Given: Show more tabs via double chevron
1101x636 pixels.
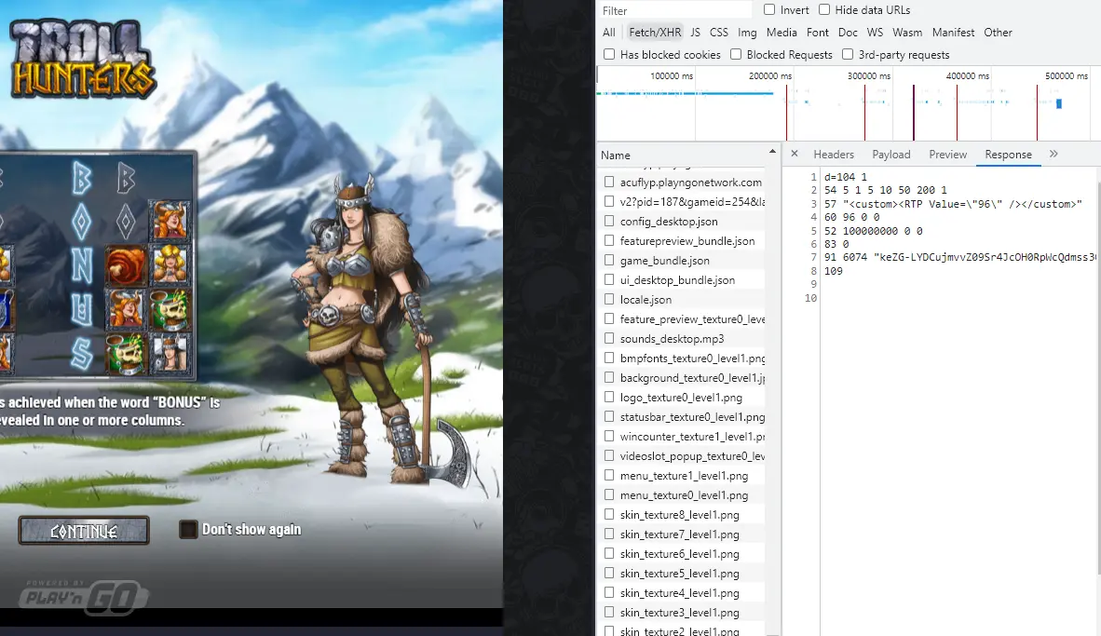Looking at the screenshot, I should [1053, 154].
